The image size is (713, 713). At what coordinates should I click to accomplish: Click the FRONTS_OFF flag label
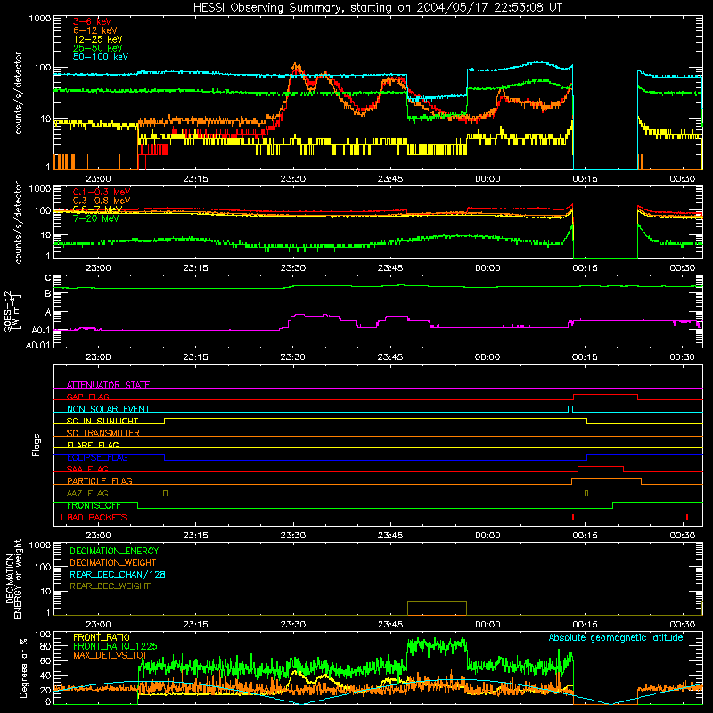pos(94,505)
